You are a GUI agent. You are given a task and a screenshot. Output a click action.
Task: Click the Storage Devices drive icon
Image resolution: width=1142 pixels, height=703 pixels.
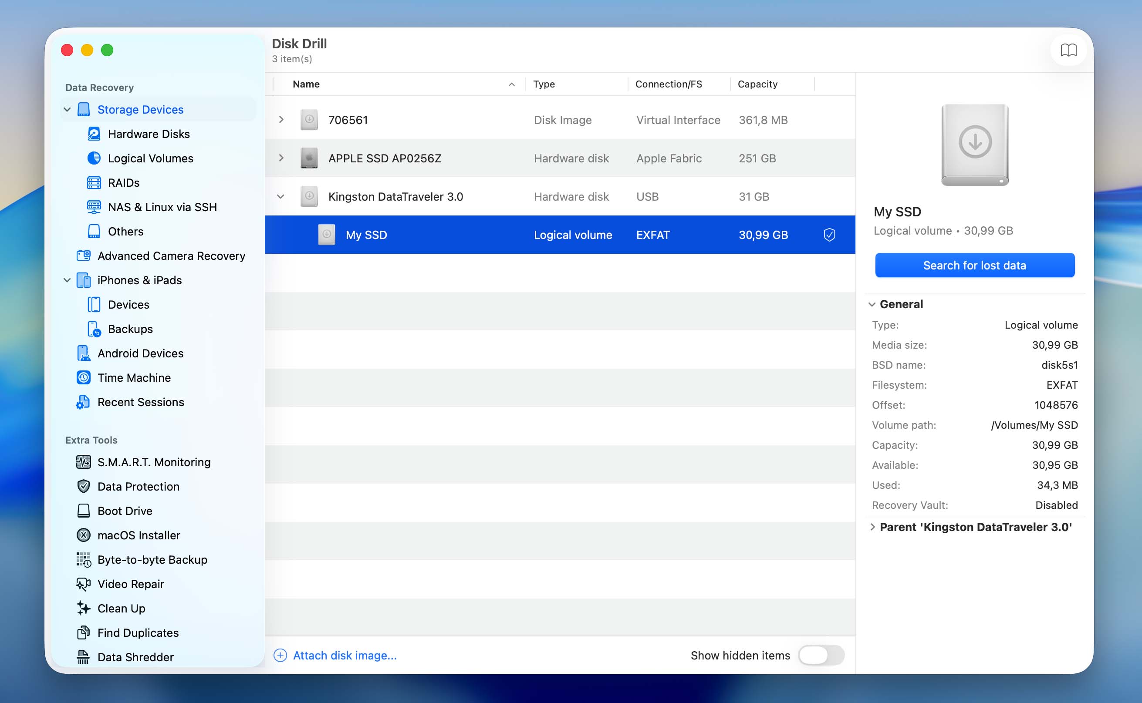(x=84, y=109)
